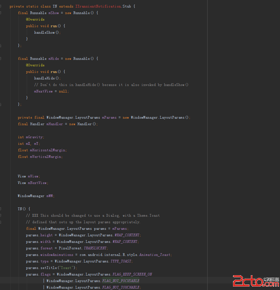Click the float mHorizontalMargin; declaration
280x290 pixels.
coord(43,150)
